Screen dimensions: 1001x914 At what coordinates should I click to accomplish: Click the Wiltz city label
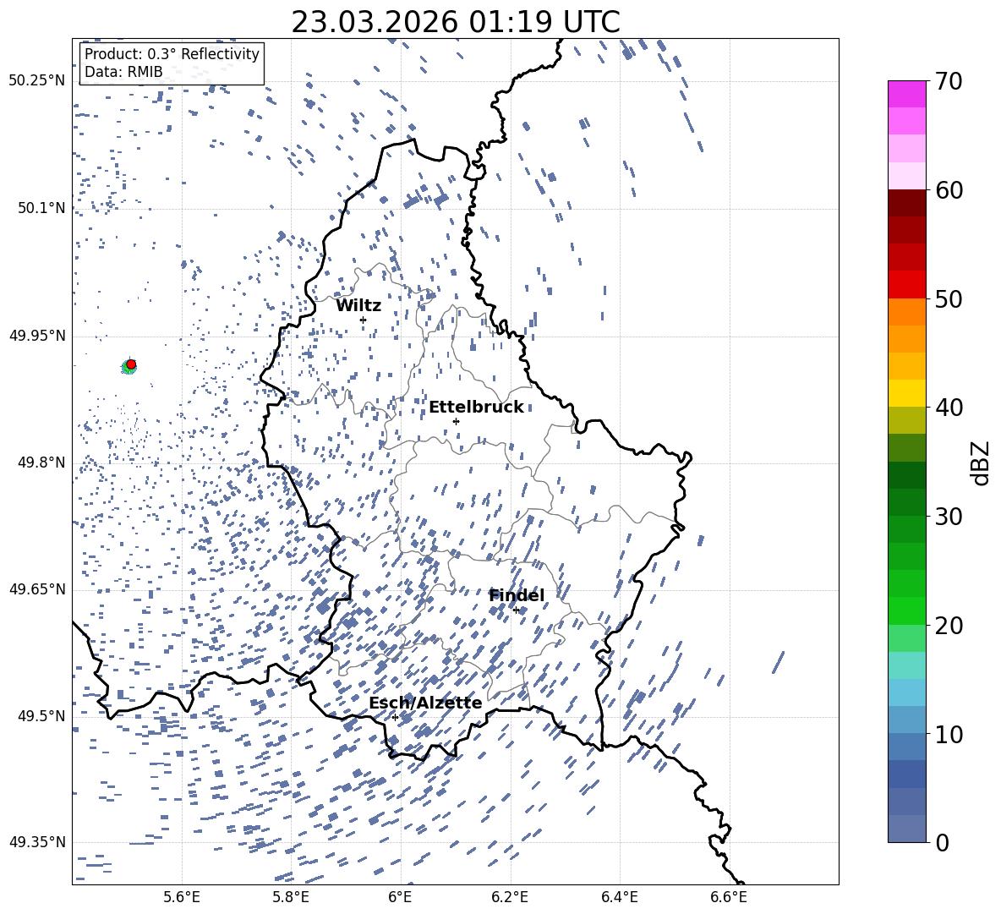(358, 306)
